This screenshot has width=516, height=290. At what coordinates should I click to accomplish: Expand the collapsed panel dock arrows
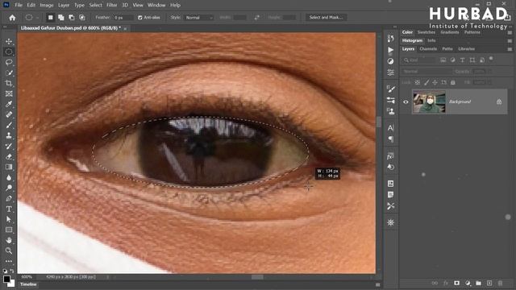point(395,27)
